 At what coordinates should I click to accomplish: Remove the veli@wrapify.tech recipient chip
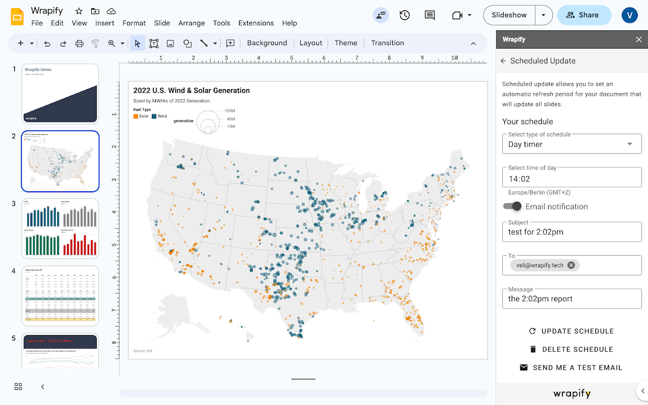point(571,264)
